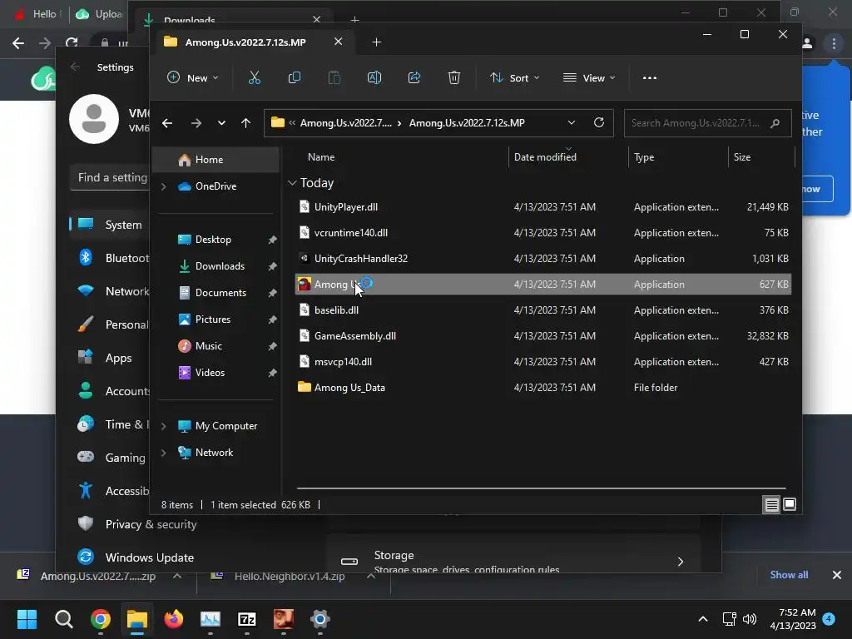Expand address bar history chevron

pos(571,123)
